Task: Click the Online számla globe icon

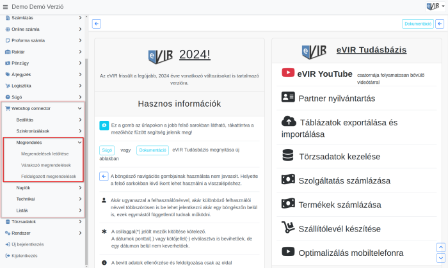Action: (8, 29)
